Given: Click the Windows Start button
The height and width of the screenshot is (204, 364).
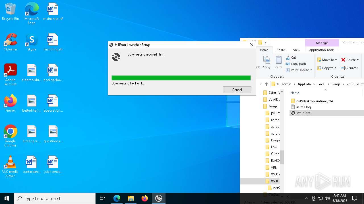Looking at the screenshot, I should (x=7, y=198).
